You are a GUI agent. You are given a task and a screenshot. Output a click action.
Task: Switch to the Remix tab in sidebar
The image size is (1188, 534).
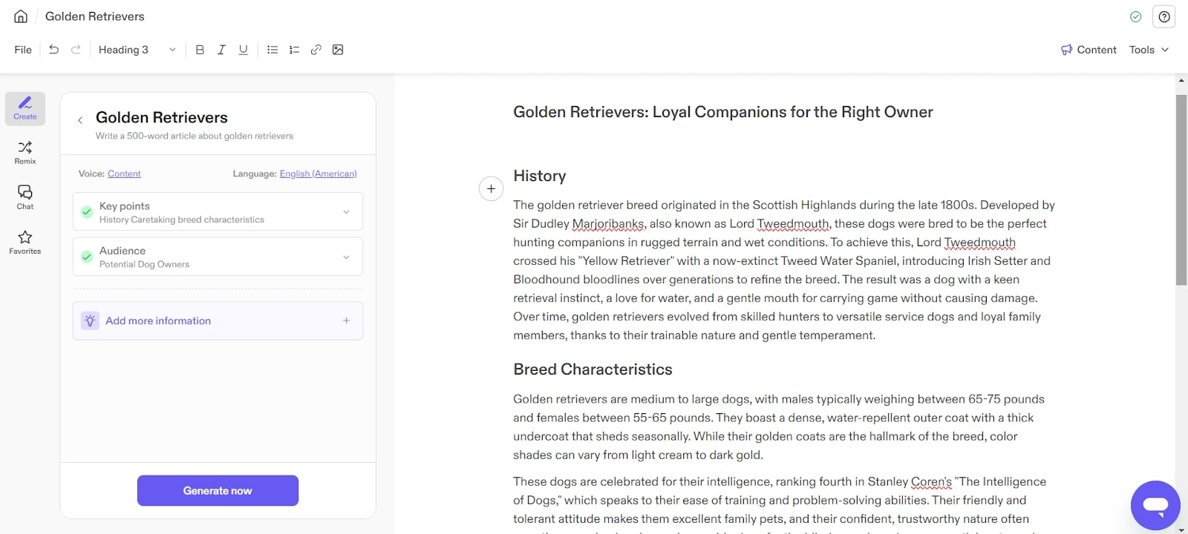pyautogui.click(x=25, y=153)
